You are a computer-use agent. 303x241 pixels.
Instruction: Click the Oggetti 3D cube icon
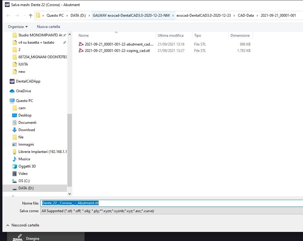(15, 166)
